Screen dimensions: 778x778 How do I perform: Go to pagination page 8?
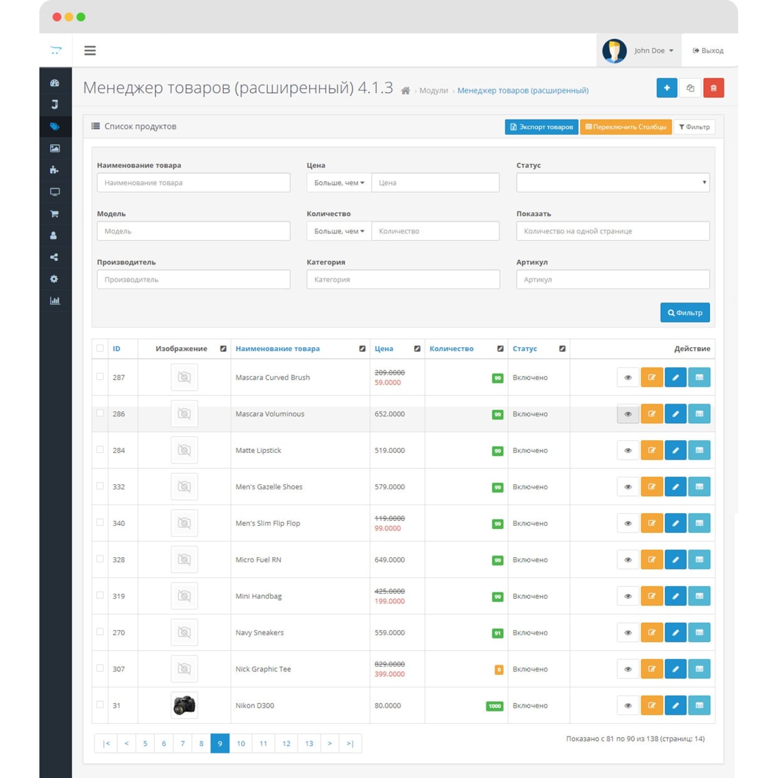201,743
